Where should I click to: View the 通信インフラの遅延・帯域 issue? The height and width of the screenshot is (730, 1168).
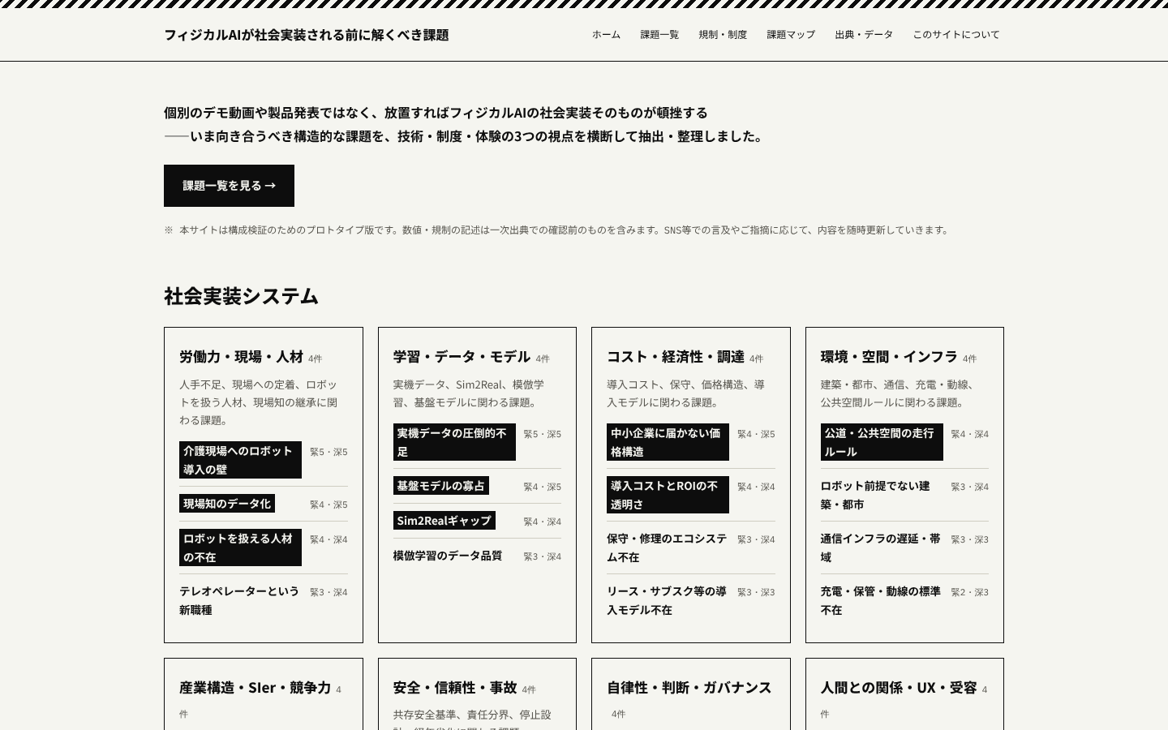882,547
